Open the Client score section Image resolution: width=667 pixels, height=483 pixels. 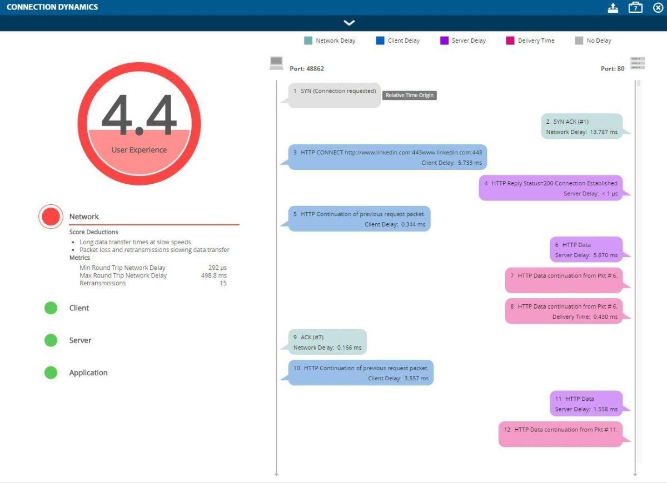[x=79, y=308]
